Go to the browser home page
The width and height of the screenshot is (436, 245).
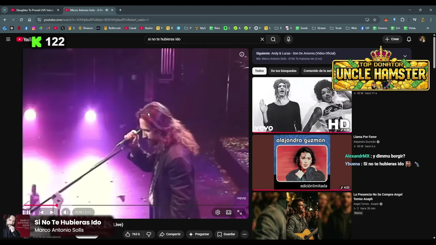(x=29, y=20)
